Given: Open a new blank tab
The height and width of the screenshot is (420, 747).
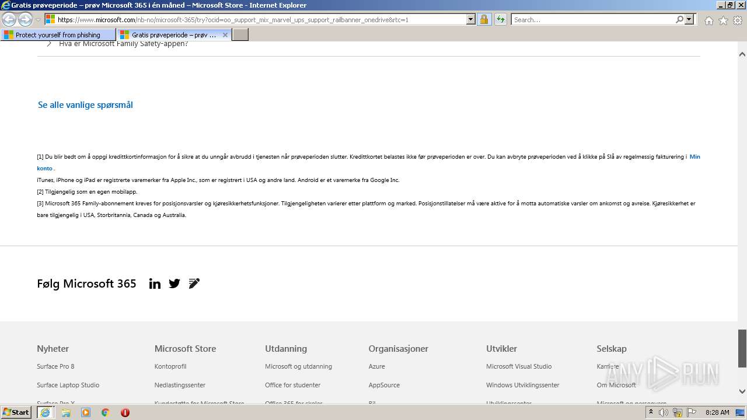Looking at the screenshot, I should pyautogui.click(x=240, y=35).
